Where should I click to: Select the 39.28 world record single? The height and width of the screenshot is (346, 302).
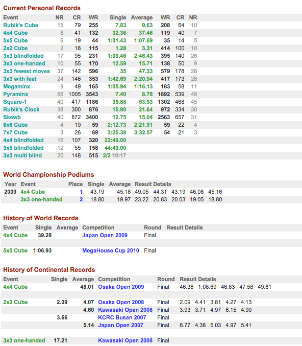pos(45,235)
